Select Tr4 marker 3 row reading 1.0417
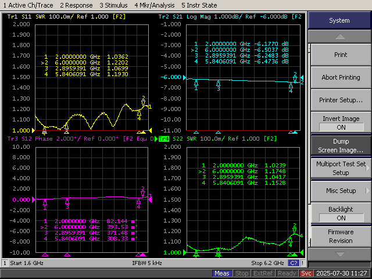372x279 pixels. tap(244, 177)
